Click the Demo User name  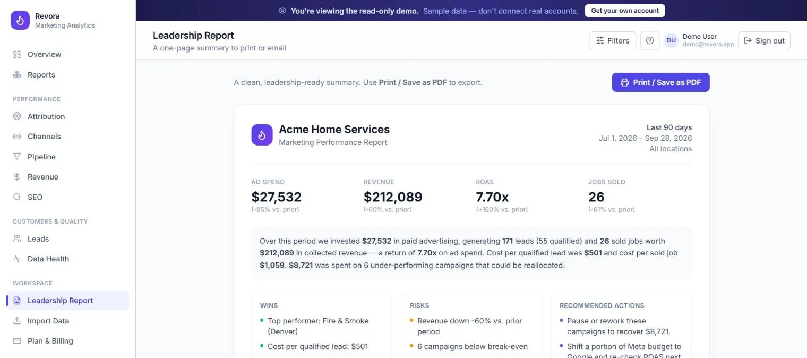pos(700,37)
